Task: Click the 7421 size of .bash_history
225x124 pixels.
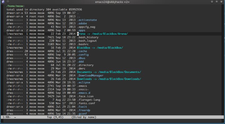Action: tap(51, 37)
